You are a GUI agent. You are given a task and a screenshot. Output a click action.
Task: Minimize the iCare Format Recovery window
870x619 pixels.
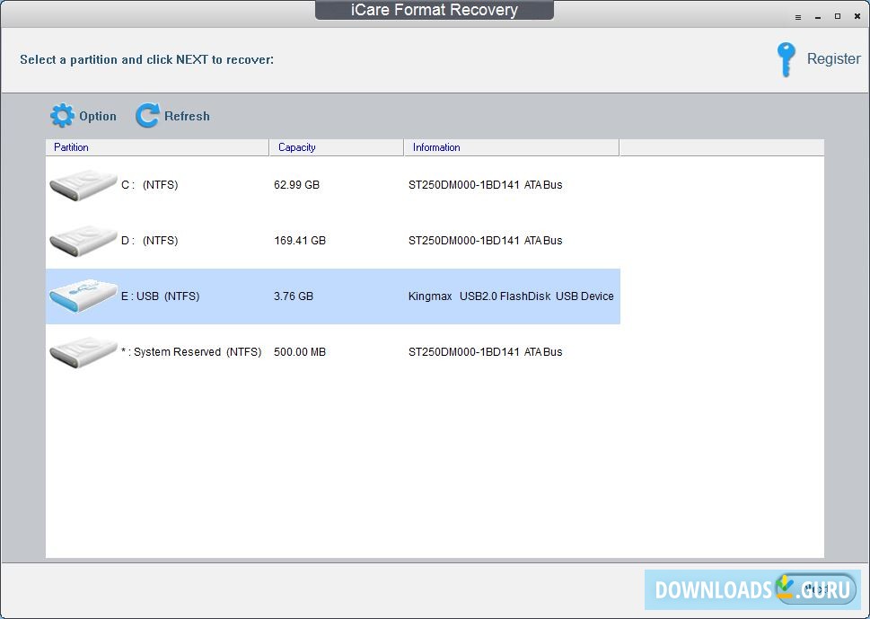pos(818,17)
